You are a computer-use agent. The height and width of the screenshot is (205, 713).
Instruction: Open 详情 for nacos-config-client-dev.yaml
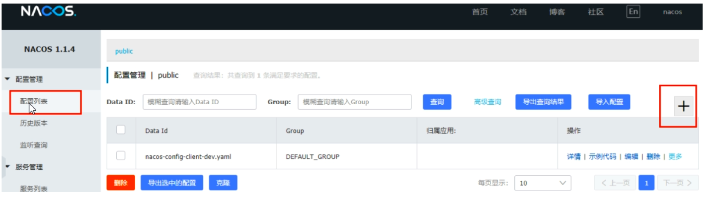click(574, 156)
